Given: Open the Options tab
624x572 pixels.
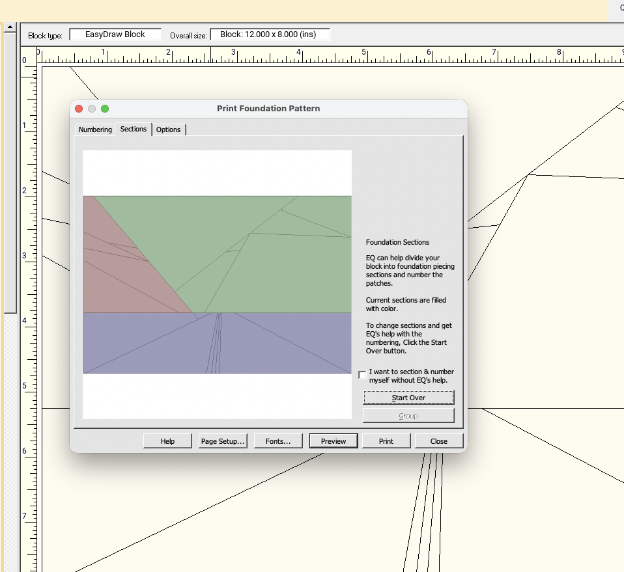Looking at the screenshot, I should pyautogui.click(x=168, y=129).
